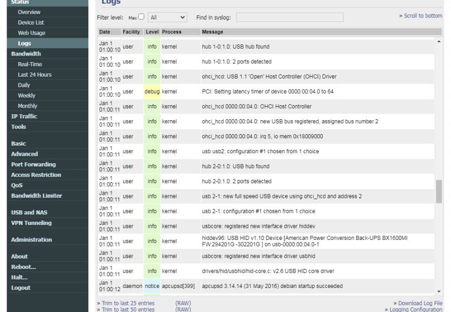Expand the Advanced settings section
The width and height of the screenshot is (451, 312).
pos(25,154)
